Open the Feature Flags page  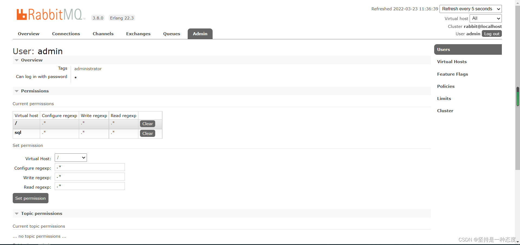click(x=453, y=74)
